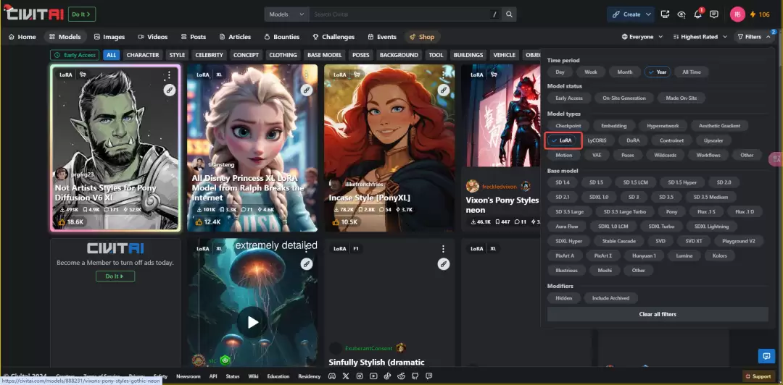Screen dimensions: 783x385
Task: Click Clear all filters button
Action: click(x=657, y=314)
